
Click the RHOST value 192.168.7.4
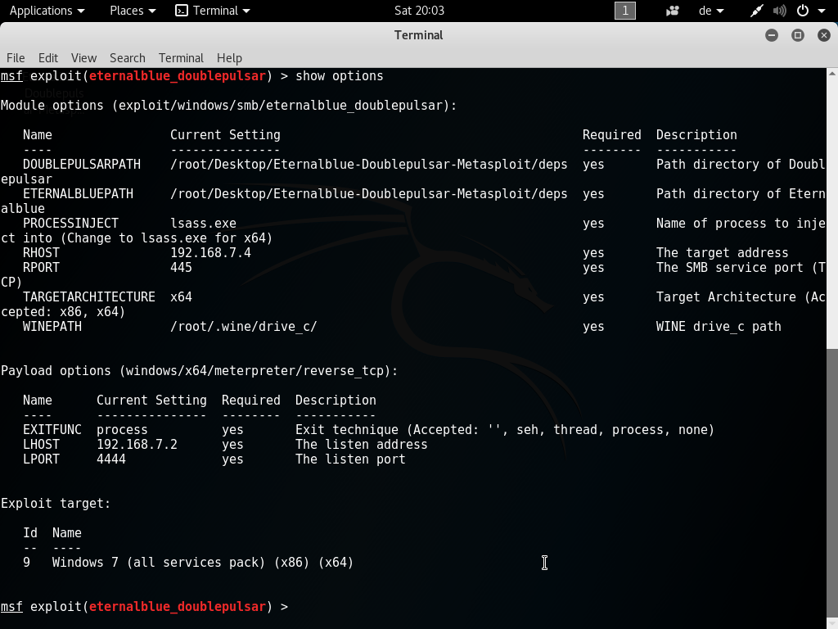pyautogui.click(x=210, y=252)
